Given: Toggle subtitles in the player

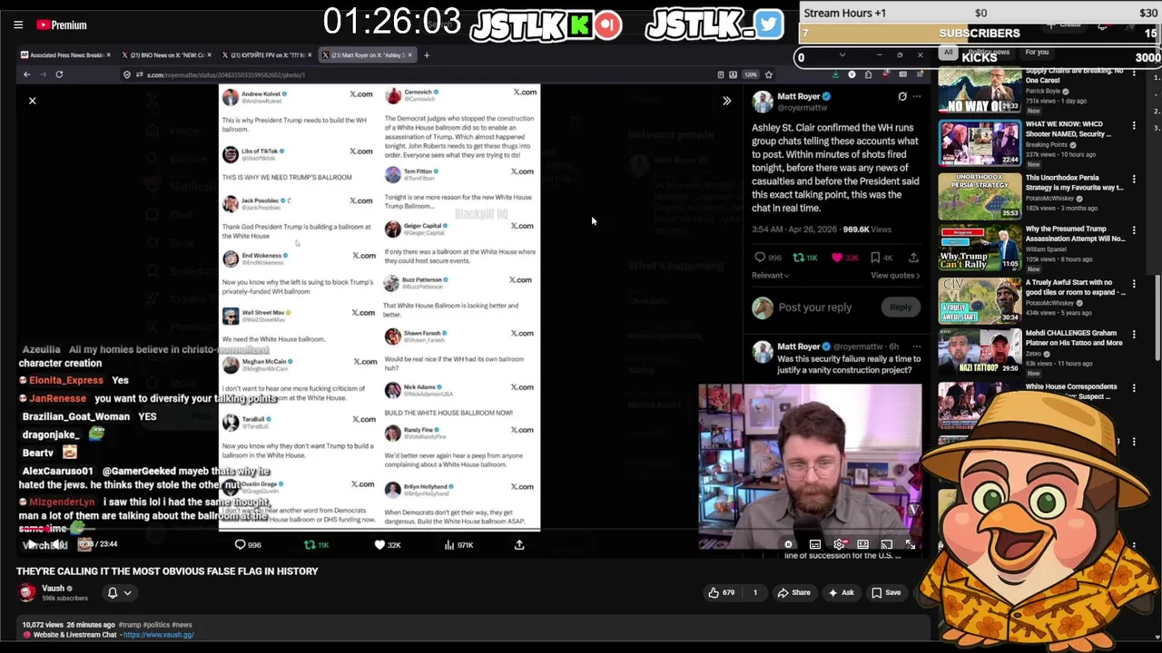Looking at the screenshot, I should (x=815, y=544).
